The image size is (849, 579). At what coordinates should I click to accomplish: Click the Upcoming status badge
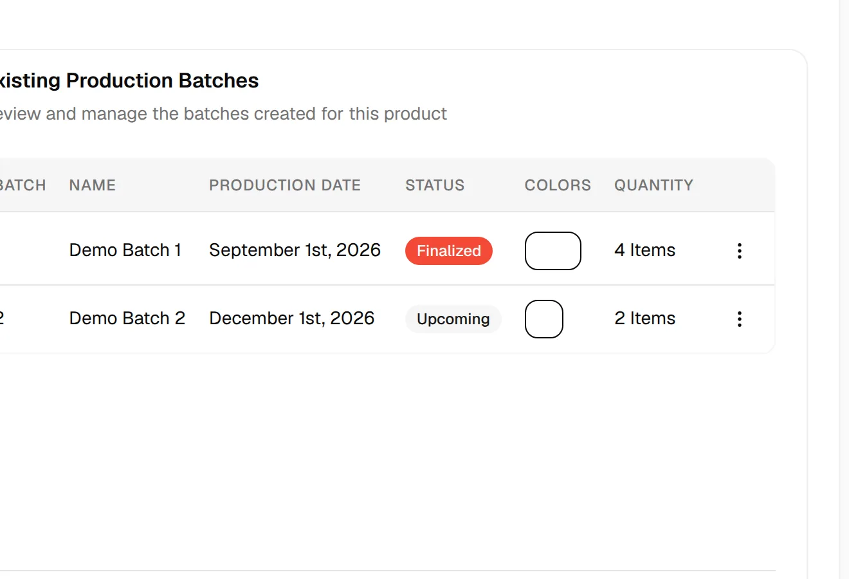click(453, 319)
